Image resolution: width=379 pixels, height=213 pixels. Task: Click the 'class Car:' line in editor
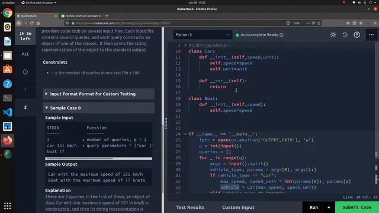(x=201, y=51)
